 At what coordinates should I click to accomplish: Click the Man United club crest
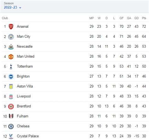(11, 57)
